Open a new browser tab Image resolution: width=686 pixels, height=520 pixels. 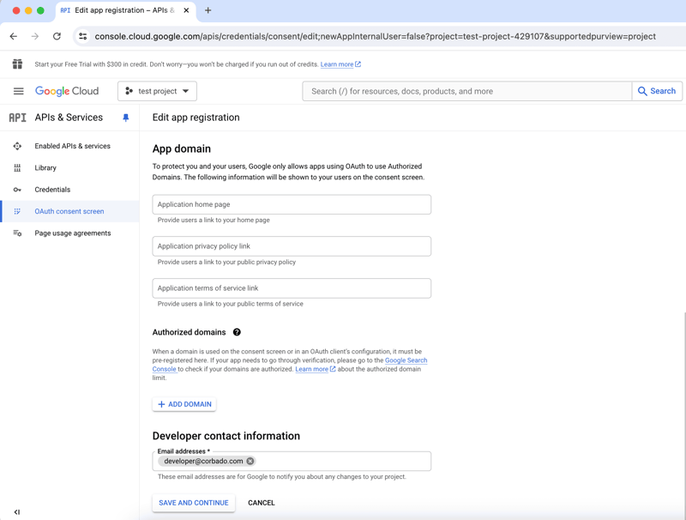pyautogui.click(x=208, y=10)
